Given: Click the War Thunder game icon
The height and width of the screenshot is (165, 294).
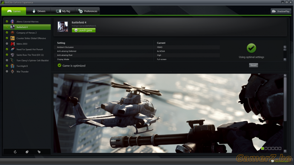Looking at the screenshot, I should tap(12, 71).
